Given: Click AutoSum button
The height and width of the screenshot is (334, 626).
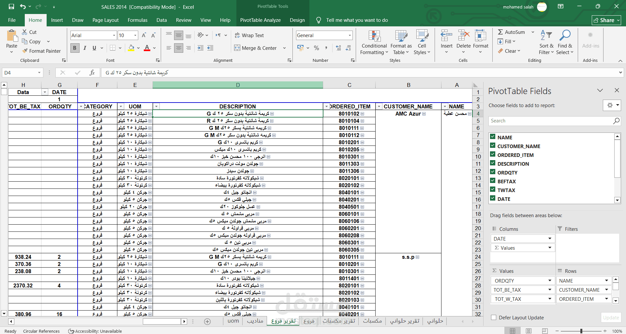Looking at the screenshot, I should pyautogui.click(x=511, y=32).
